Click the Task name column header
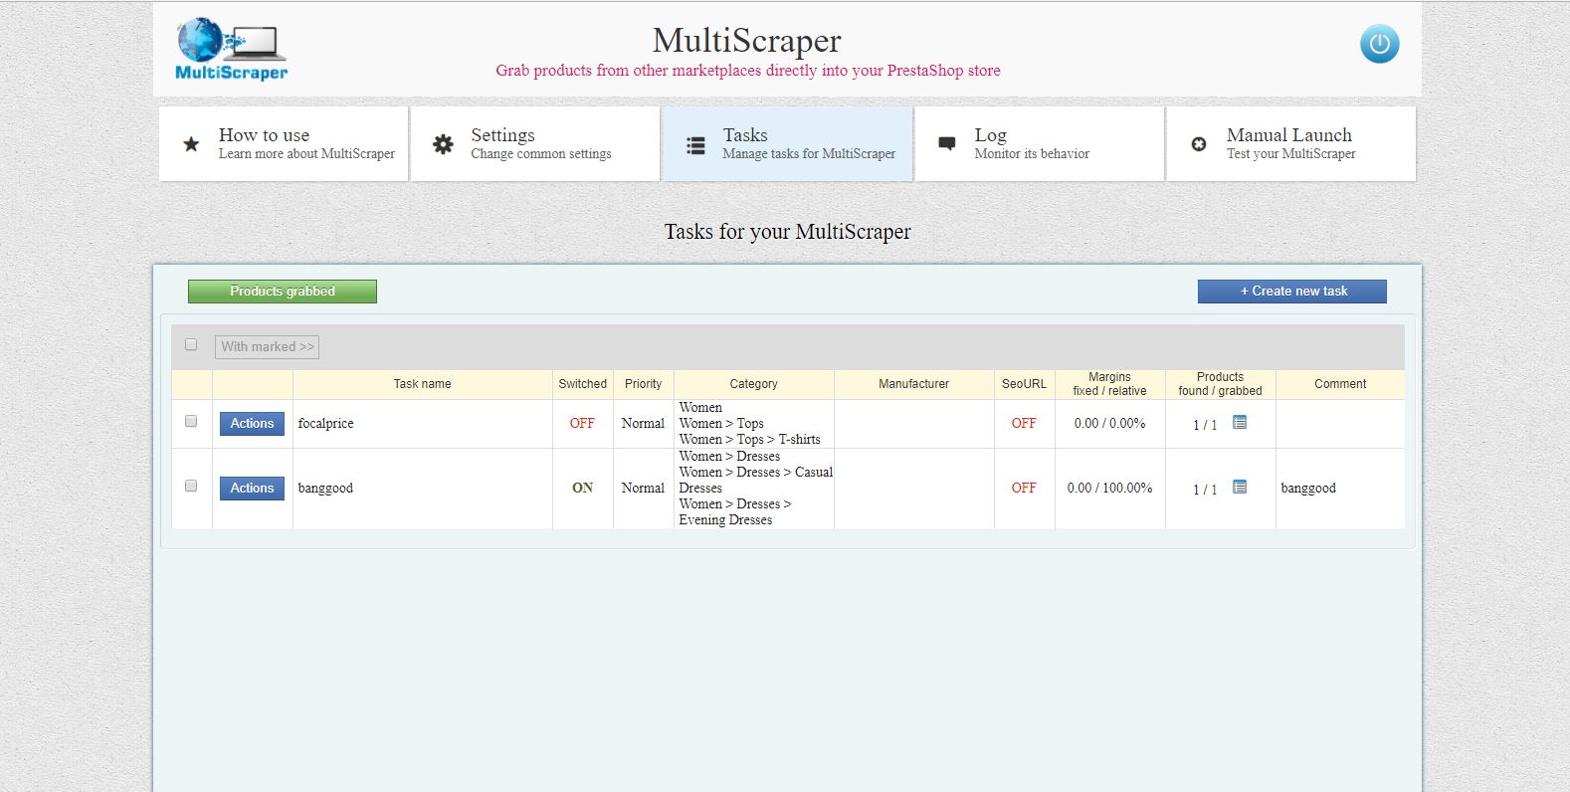Image resolution: width=1570 pixels, height=792 pixels. [422, 384]
